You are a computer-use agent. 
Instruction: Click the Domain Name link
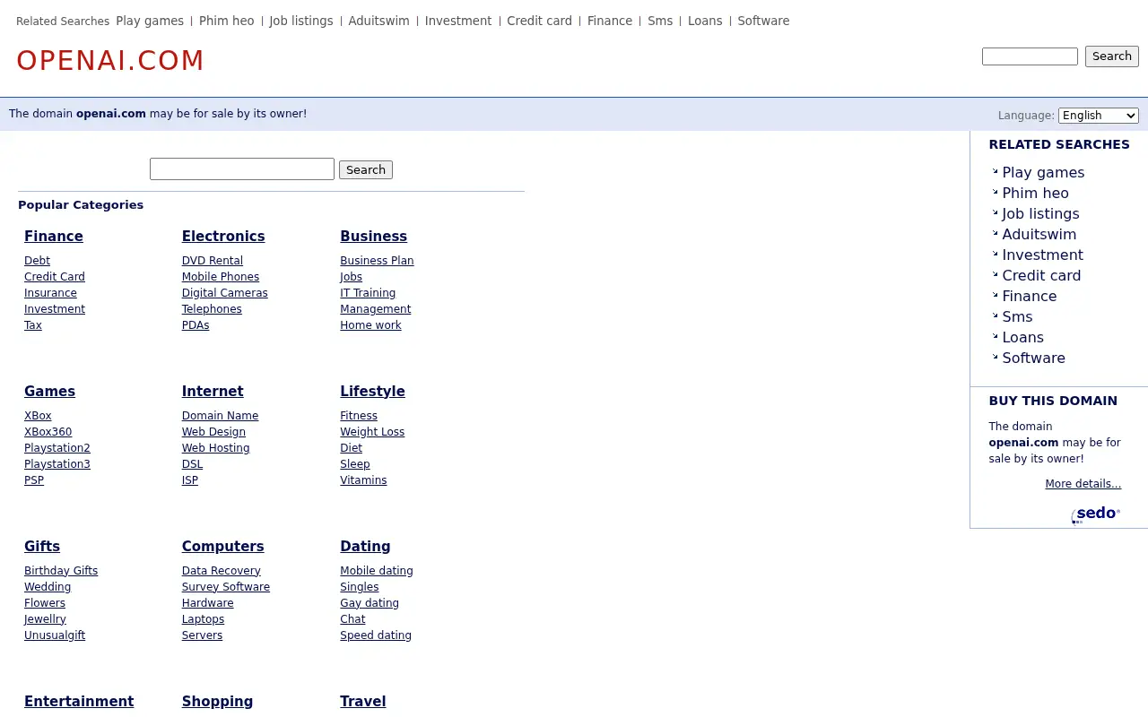[x=220, y=416]
